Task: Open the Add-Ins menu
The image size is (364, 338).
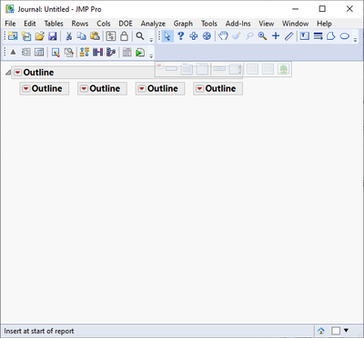Action: (238, 24)
